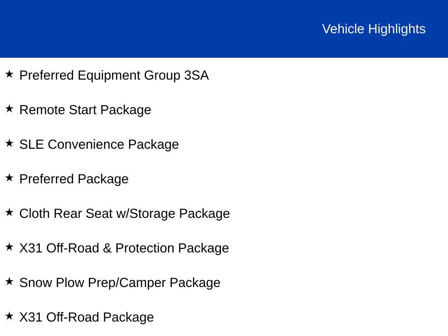Screen dimensions: 448x336
Task: Select star bullet for SLE Convenience Package
Action: [9, 143]
